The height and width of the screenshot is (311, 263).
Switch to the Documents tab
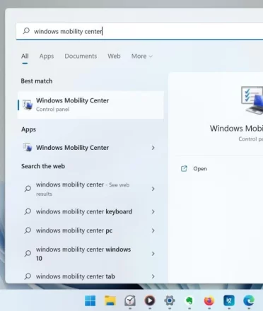click(81, 56)
